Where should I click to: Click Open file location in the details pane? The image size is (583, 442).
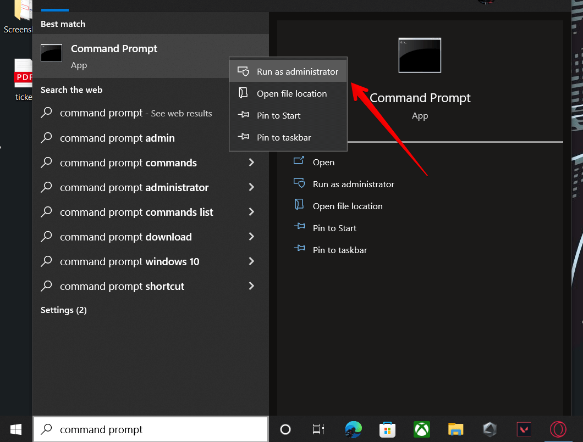pyautogui.click(x=347, y=206)
